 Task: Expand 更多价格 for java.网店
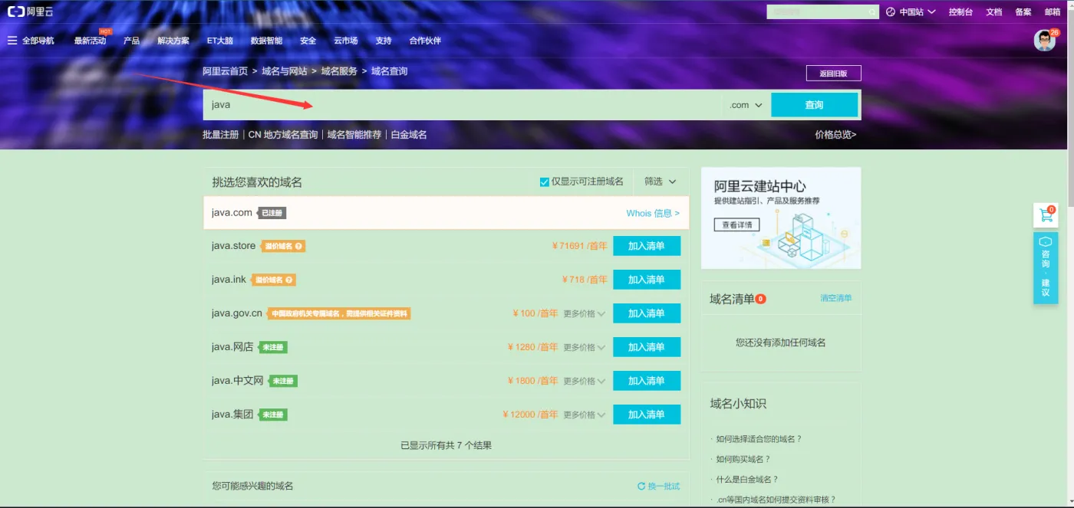pos(585,347)
